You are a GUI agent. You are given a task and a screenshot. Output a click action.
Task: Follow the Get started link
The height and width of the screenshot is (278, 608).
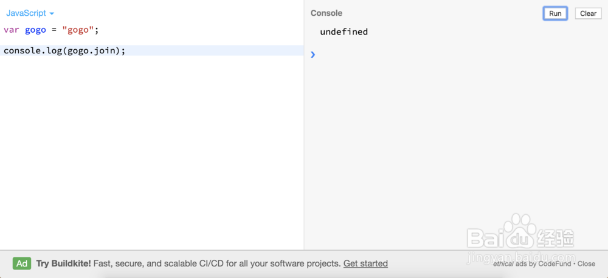pyautogui.click(x=365, y=263)
